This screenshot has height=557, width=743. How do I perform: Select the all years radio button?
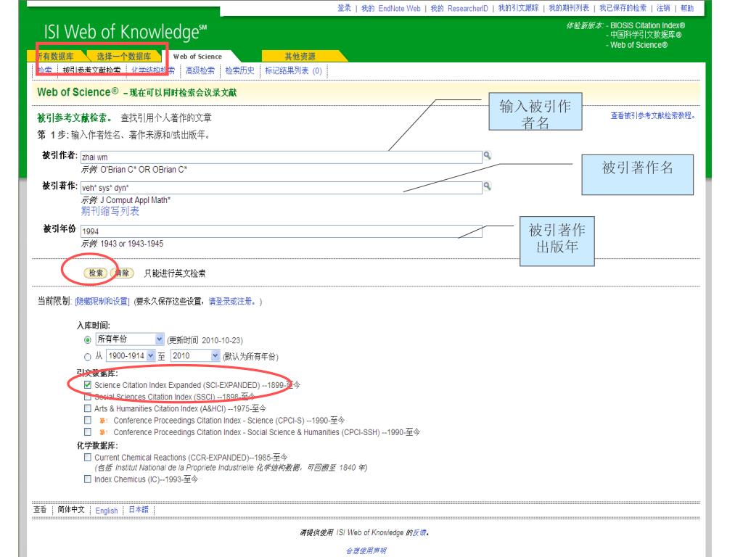[88, 340]
